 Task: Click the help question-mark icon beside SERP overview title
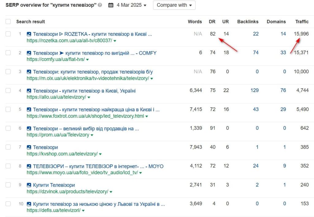(x=100, y=5)
